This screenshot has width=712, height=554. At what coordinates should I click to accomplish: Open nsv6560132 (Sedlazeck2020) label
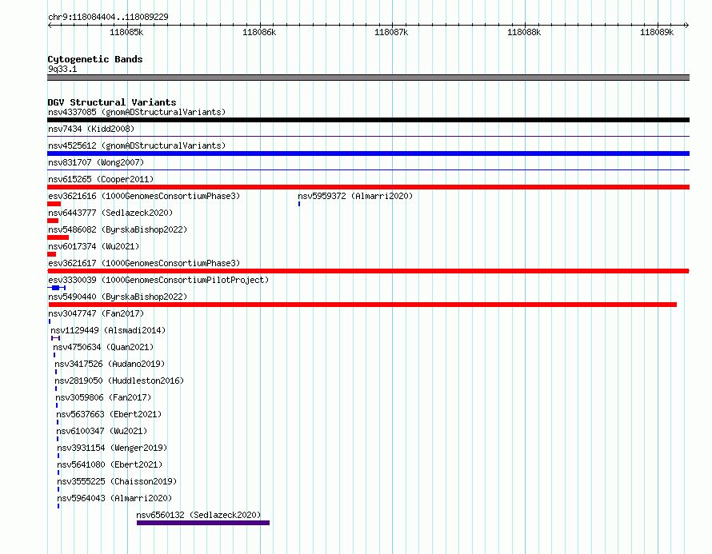tap(198, 515)
